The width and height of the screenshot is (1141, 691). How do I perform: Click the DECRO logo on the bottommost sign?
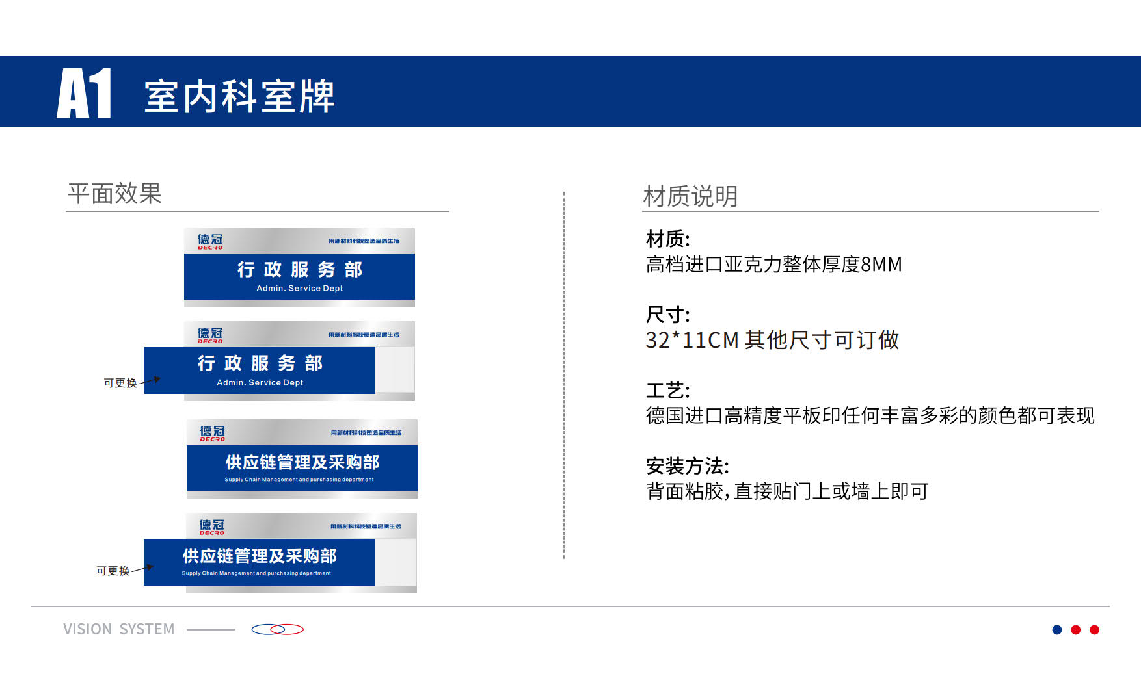click(x=211, y=527)
